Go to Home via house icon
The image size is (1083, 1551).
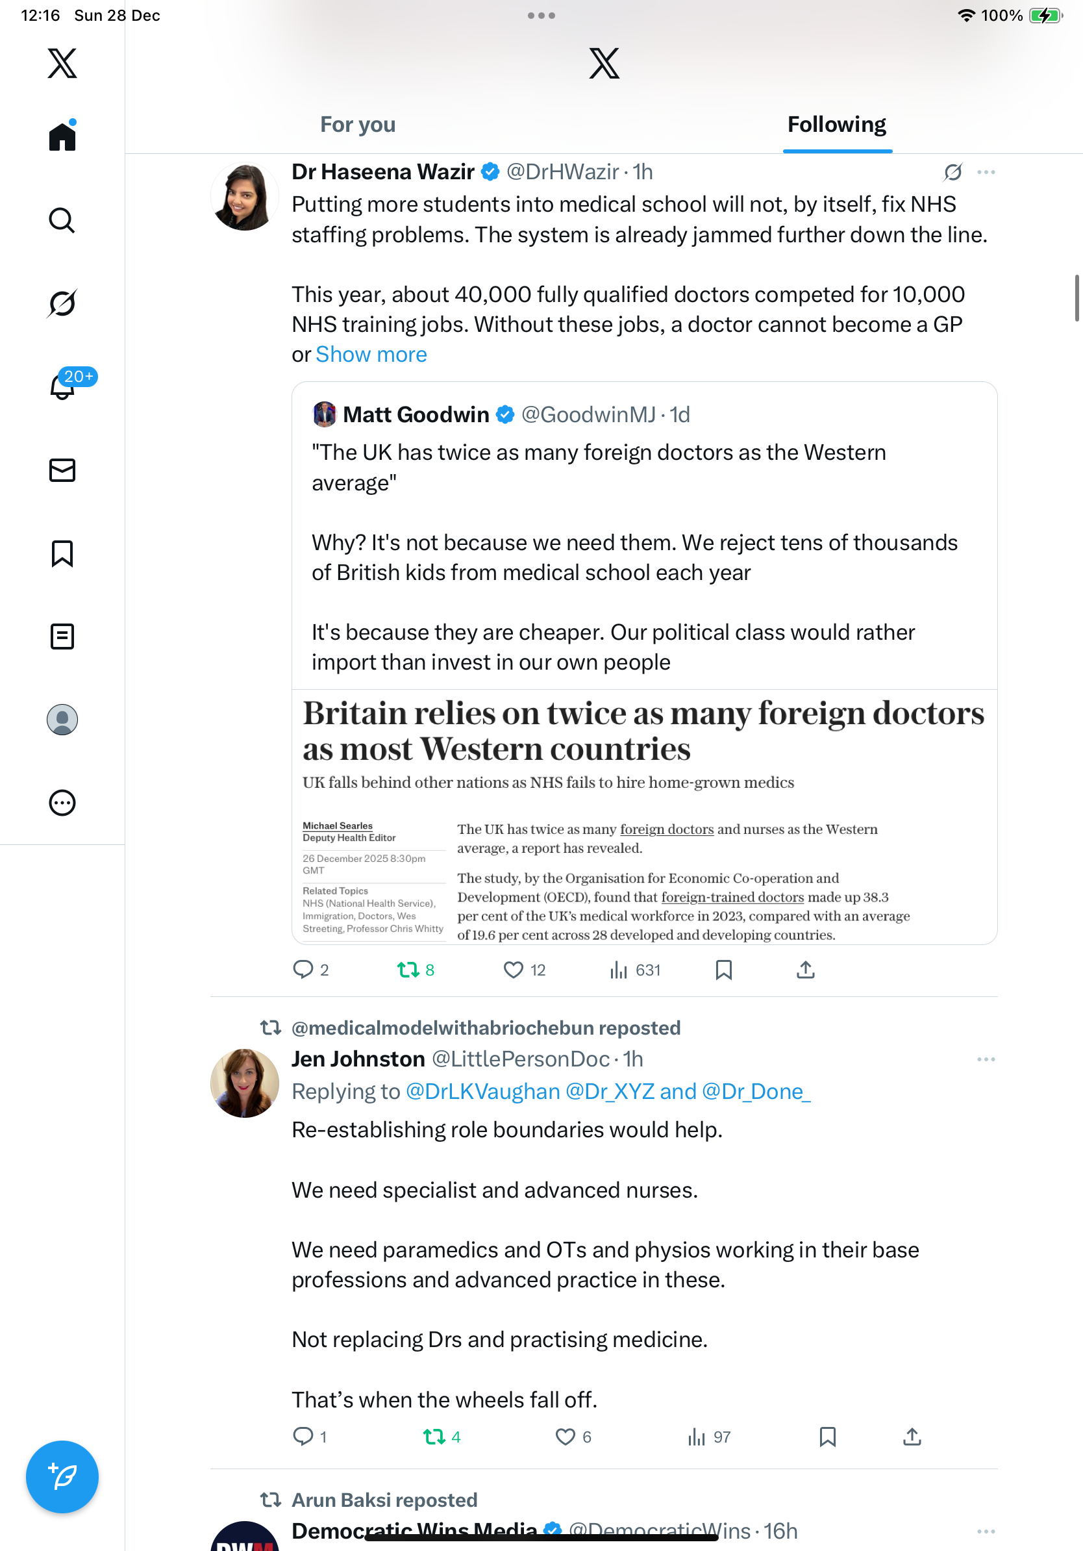(62, 136)
